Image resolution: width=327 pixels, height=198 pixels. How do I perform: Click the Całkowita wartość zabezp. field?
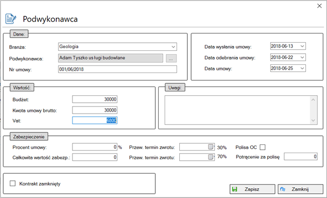click(x=95, y=157)
